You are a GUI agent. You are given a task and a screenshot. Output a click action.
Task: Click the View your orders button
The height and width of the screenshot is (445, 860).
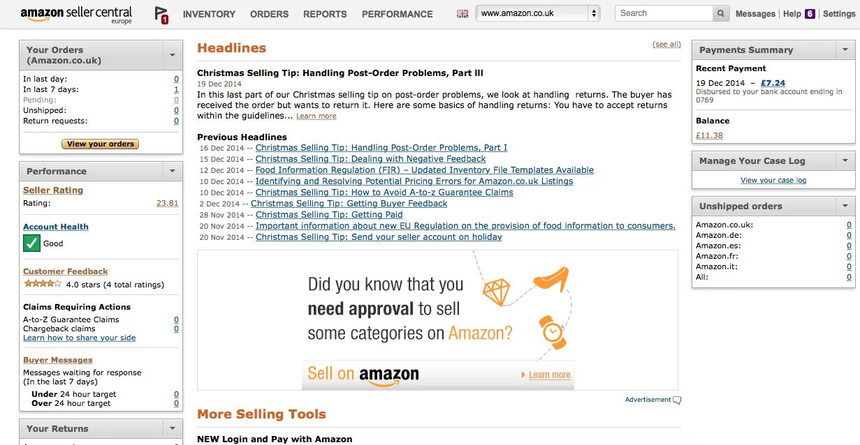pyautogui.click(x=101, y=144)
